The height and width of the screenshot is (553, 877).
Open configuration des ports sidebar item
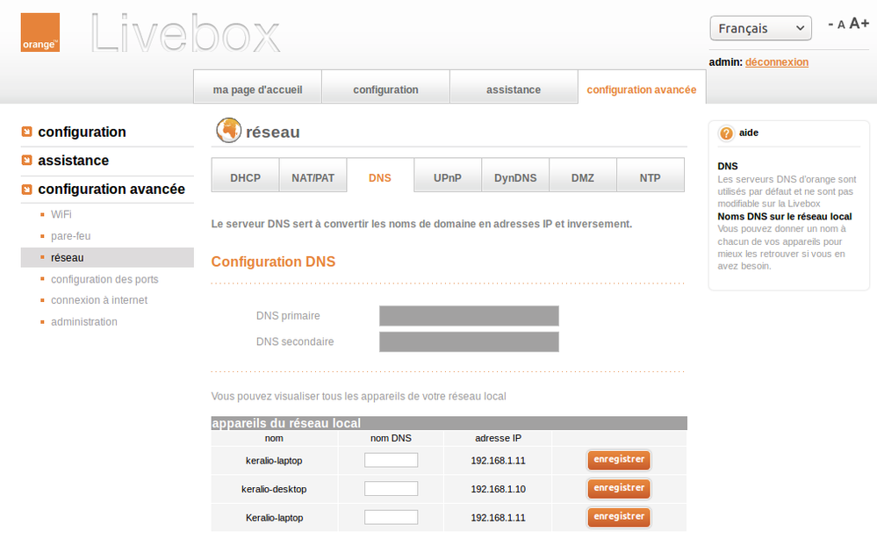pos(104,279)
